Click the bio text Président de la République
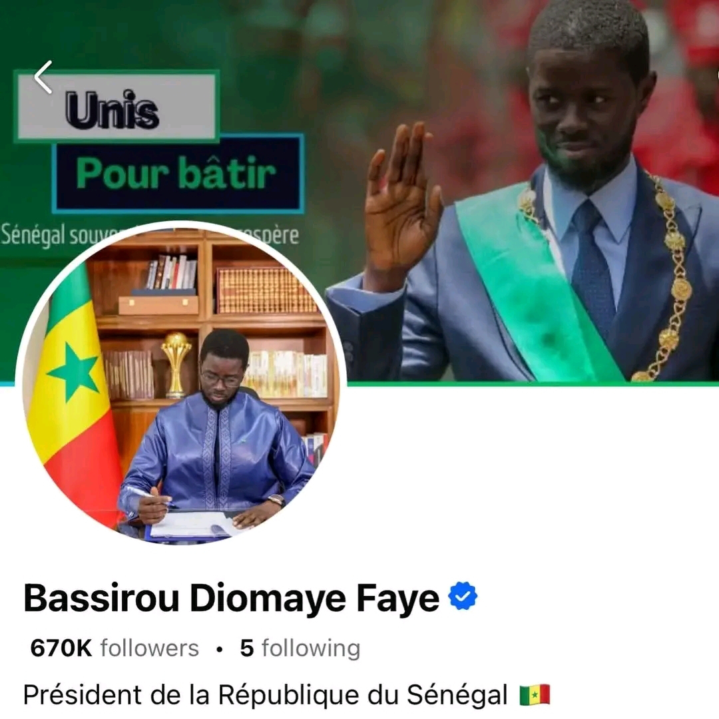The height and width of the screenshot is (719, 719). point(266,695)
